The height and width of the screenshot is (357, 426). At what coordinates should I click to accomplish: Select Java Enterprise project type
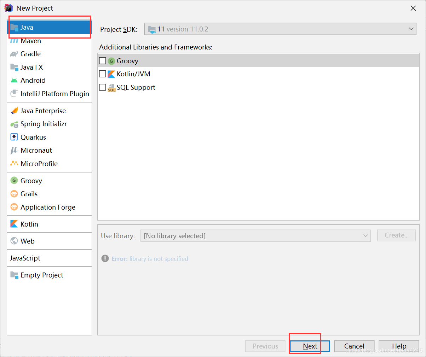(x=49, y=111)
